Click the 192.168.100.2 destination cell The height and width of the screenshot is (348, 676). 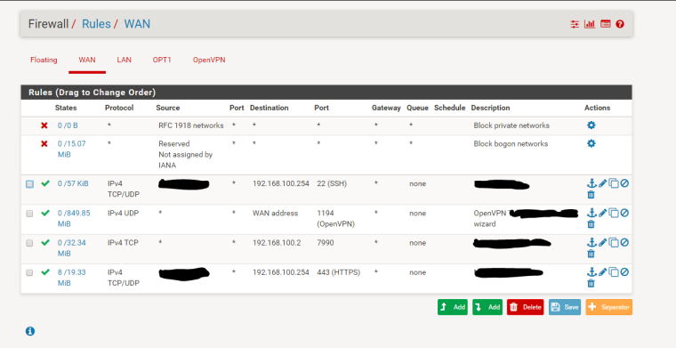click(x=277, y=243)
